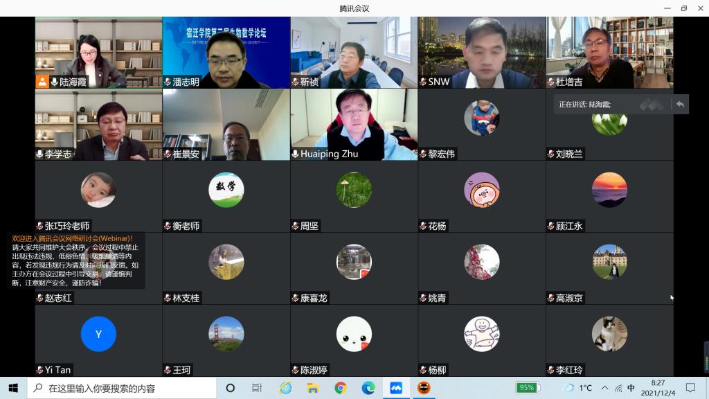Open Task View on the taskbar
This screenshot has width=709, height=399.
tap(257, 388)
